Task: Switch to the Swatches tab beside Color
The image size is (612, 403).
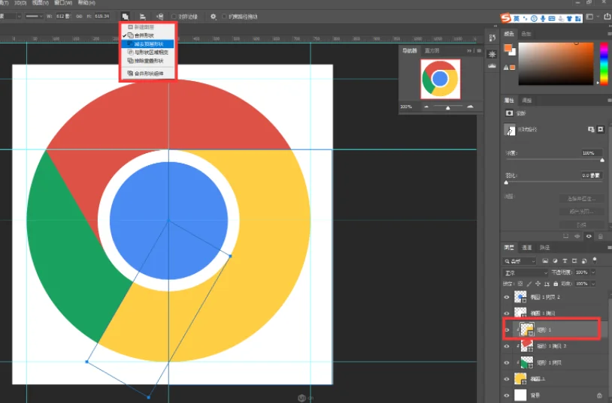Action: (x=526, y=34)
